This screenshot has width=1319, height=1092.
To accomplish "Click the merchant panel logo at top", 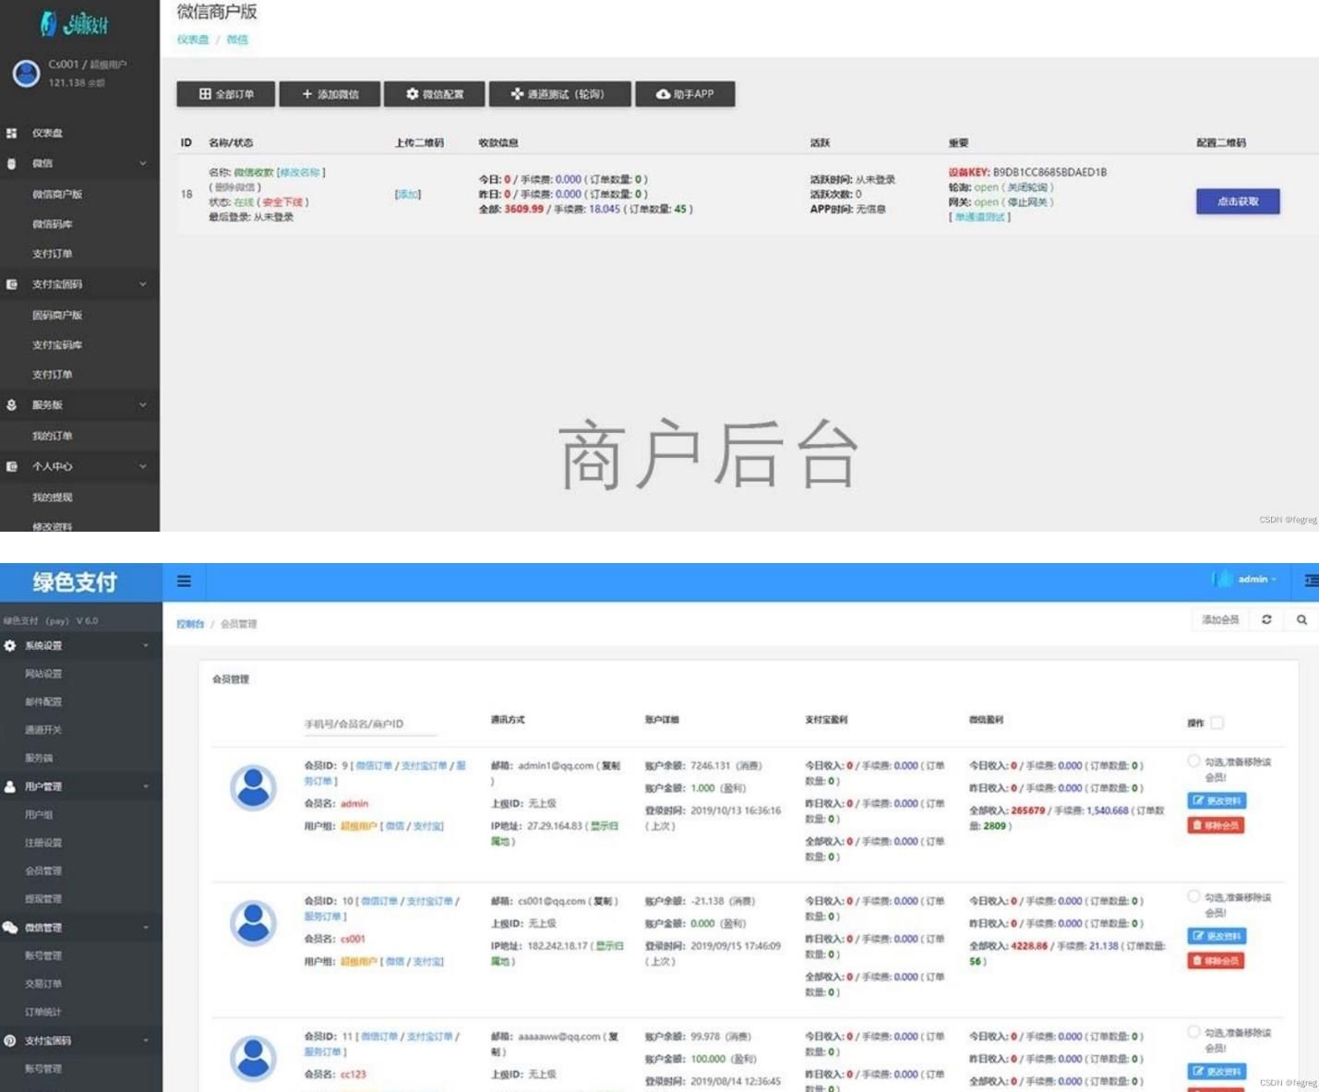I will click(75, 24).
